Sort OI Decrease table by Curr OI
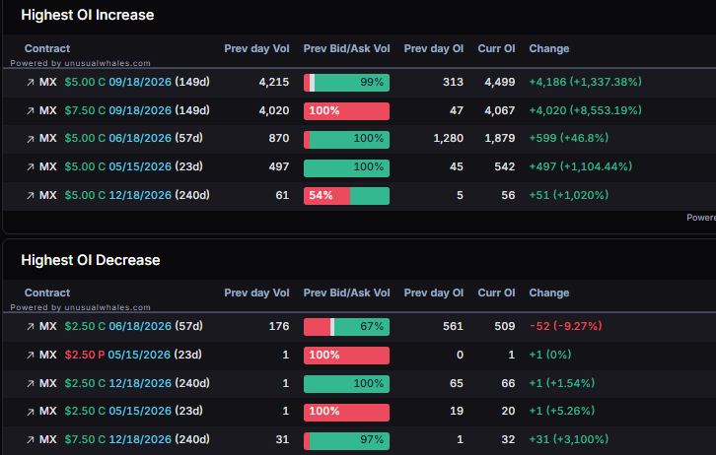The height and width of the screenshot is (455, 716). pyautogui.click(x=496, y=292)
